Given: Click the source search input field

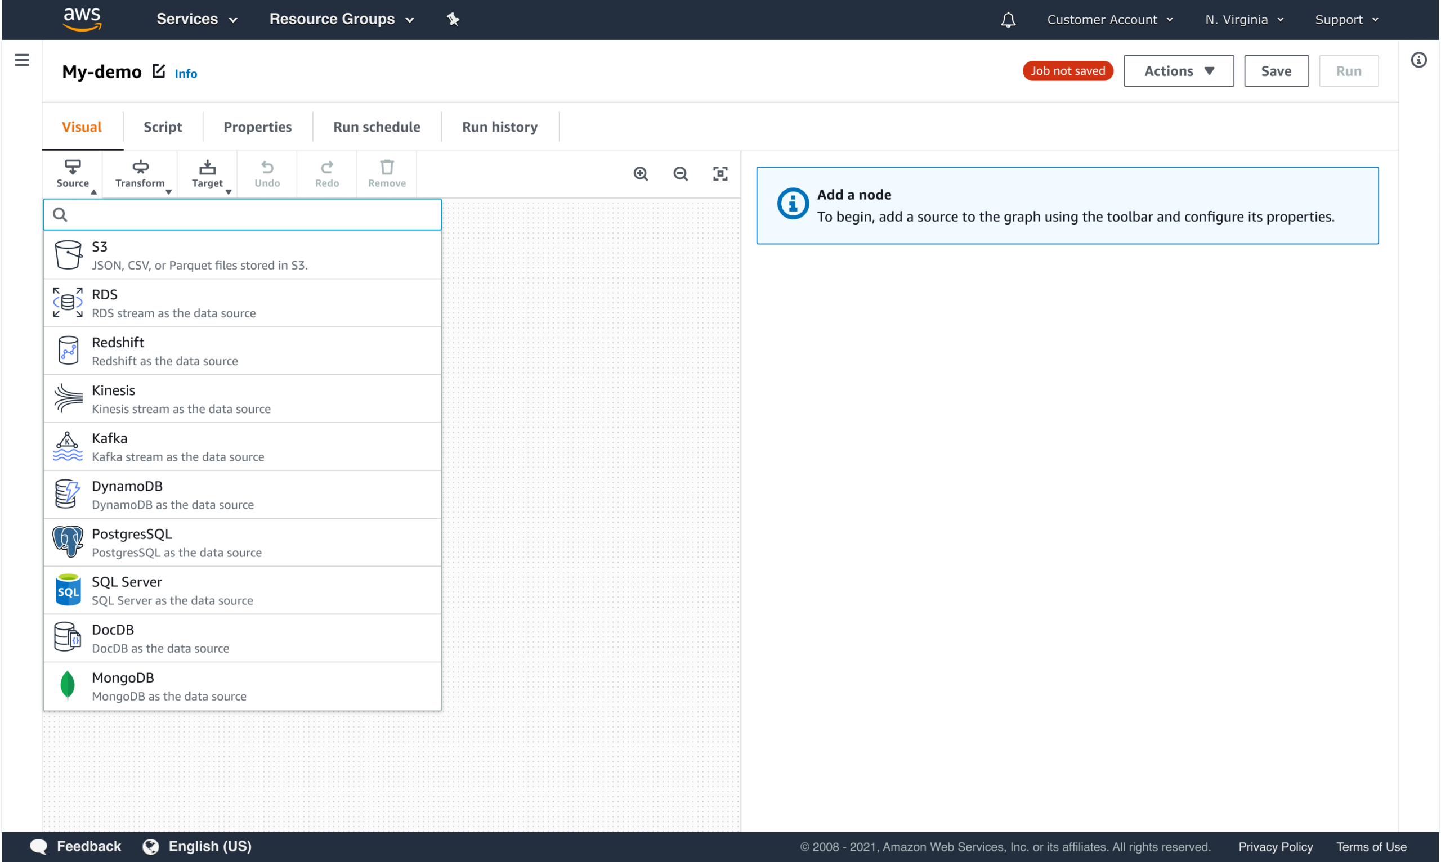Looking at the screenshot, I should 250,215.
